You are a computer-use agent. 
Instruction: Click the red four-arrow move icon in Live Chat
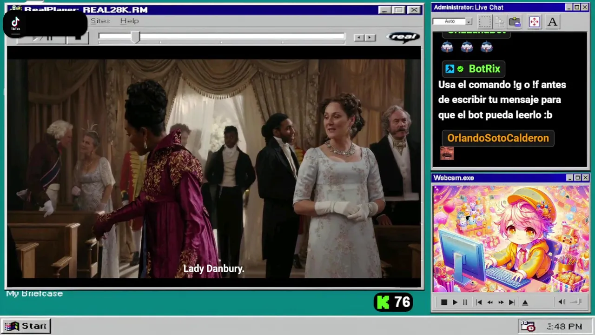[x=534, y=21]
